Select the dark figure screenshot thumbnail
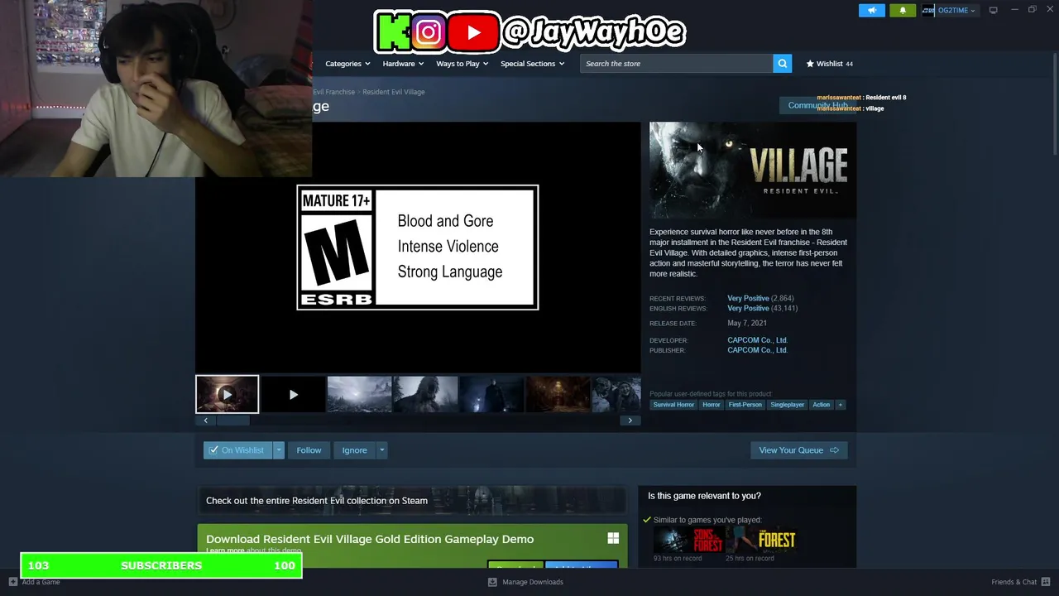The width and height of the screenshot is (1059, 596). tap(491, 395)
